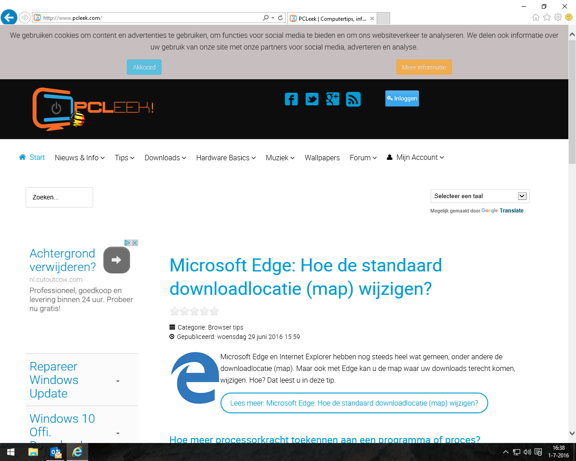Click the Microsoft Edge logo image
Screen dimensions: 576x461
(x=194, y=378)
